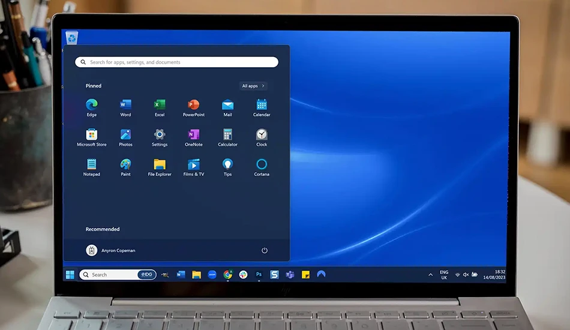Open All apps list
Image resolution: width=570 pixels, height=330 pixels.
pos(253,86)
